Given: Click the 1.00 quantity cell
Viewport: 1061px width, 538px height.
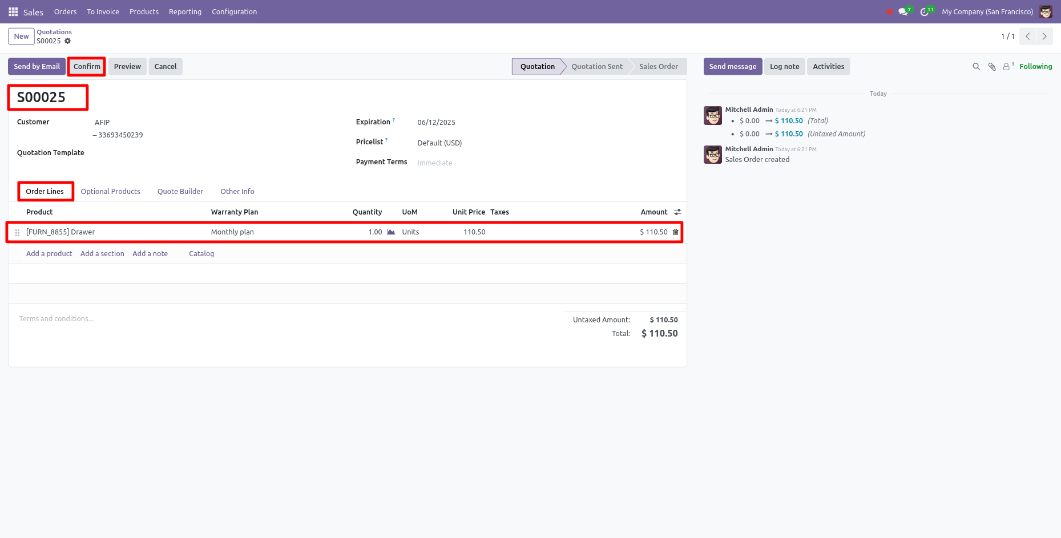Looking at the screenshot, I should (375, 232).
